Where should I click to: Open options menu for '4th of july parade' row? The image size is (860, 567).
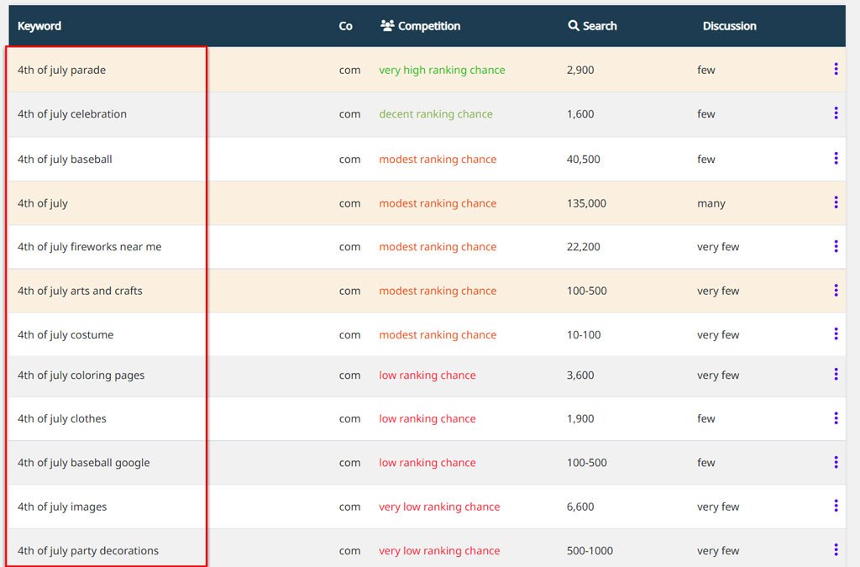click(x=836, y=69)
